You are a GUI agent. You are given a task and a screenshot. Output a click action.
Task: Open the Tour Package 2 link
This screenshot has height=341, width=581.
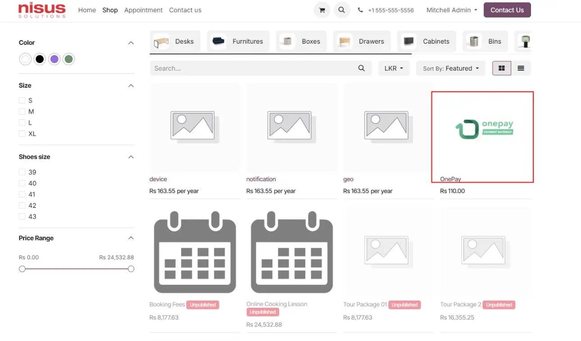coord(461,305)
